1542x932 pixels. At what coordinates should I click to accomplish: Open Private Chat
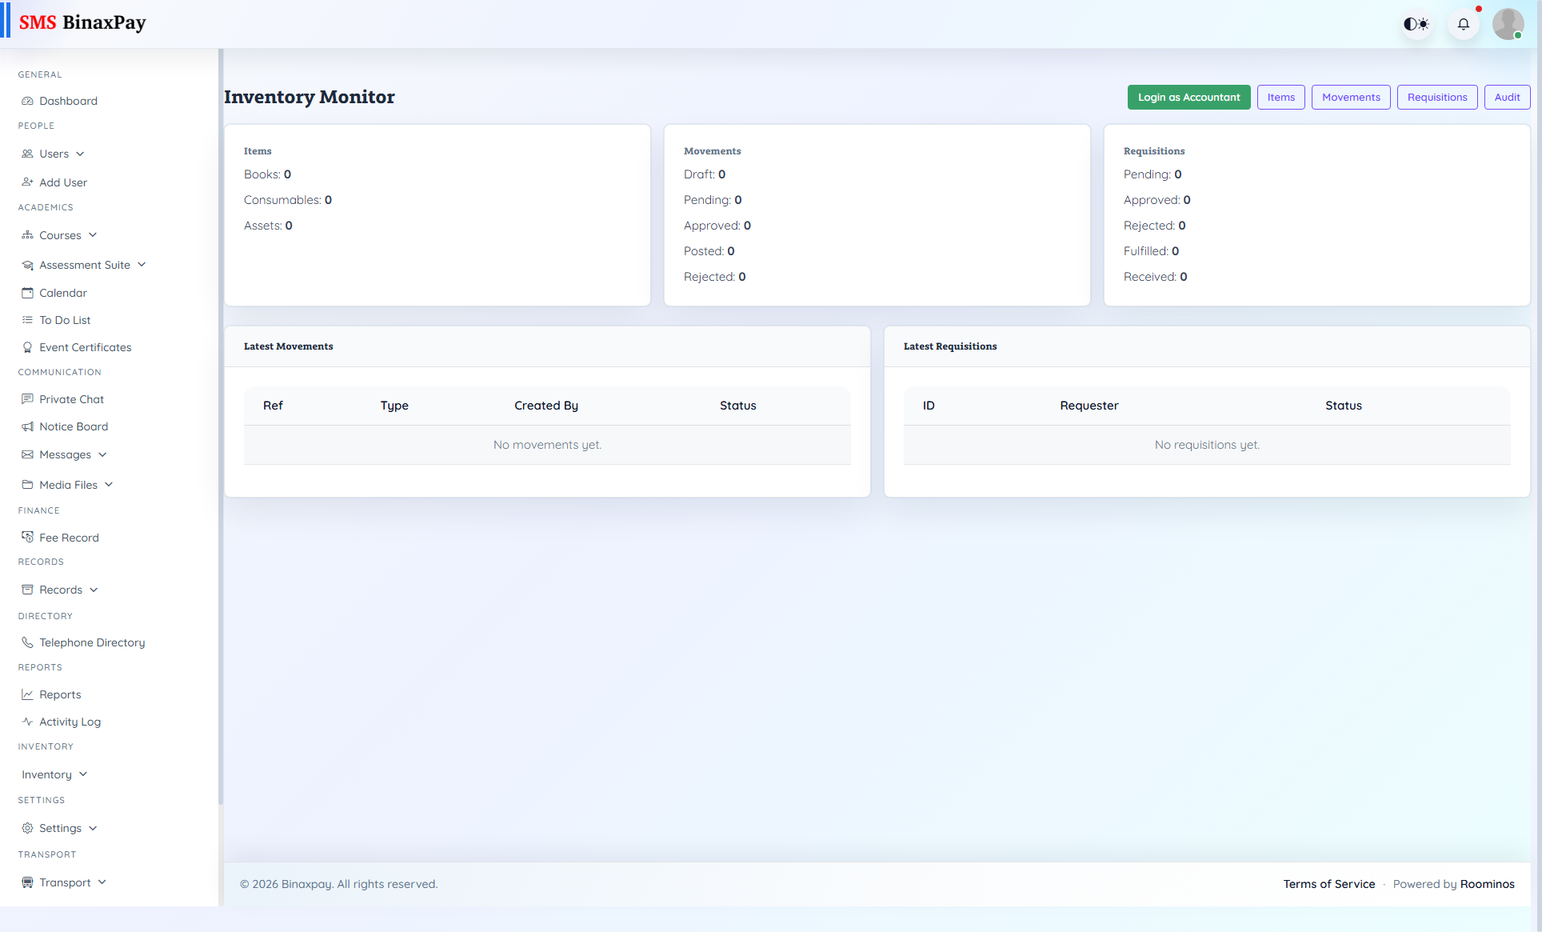pos(71,398)
